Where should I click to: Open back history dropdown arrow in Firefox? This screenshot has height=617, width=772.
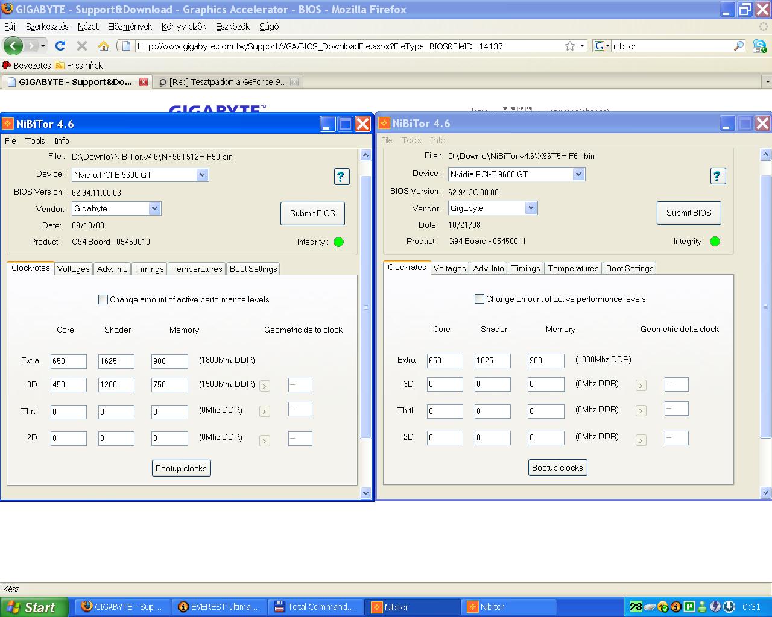[43, 46]
